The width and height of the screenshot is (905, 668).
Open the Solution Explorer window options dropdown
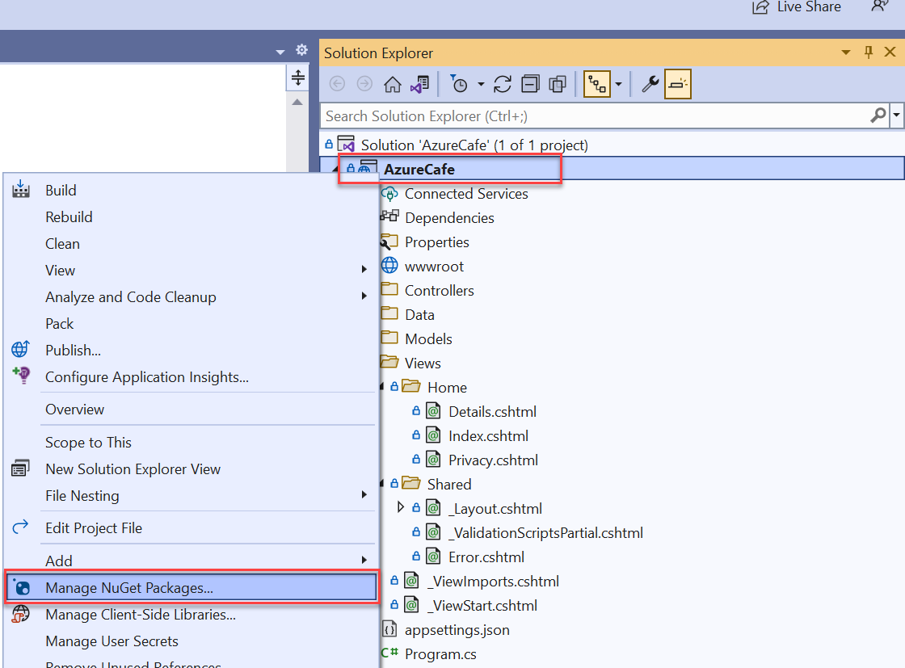click(846, 53)
